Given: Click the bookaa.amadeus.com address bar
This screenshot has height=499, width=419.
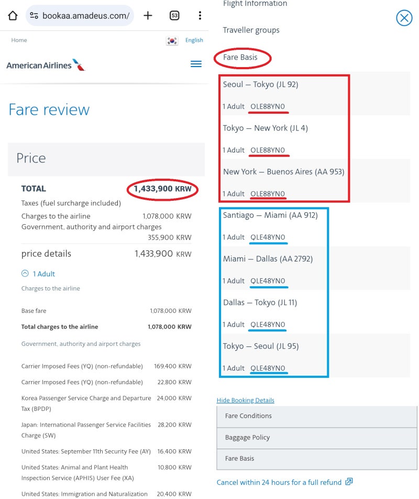Looking at the screenshot, I should pos(80,15).
